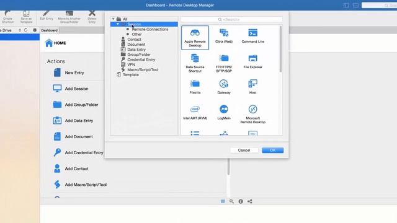The image size is (397, 223).
Task: Click the entry type search field
Action: (x=231, y=19)
